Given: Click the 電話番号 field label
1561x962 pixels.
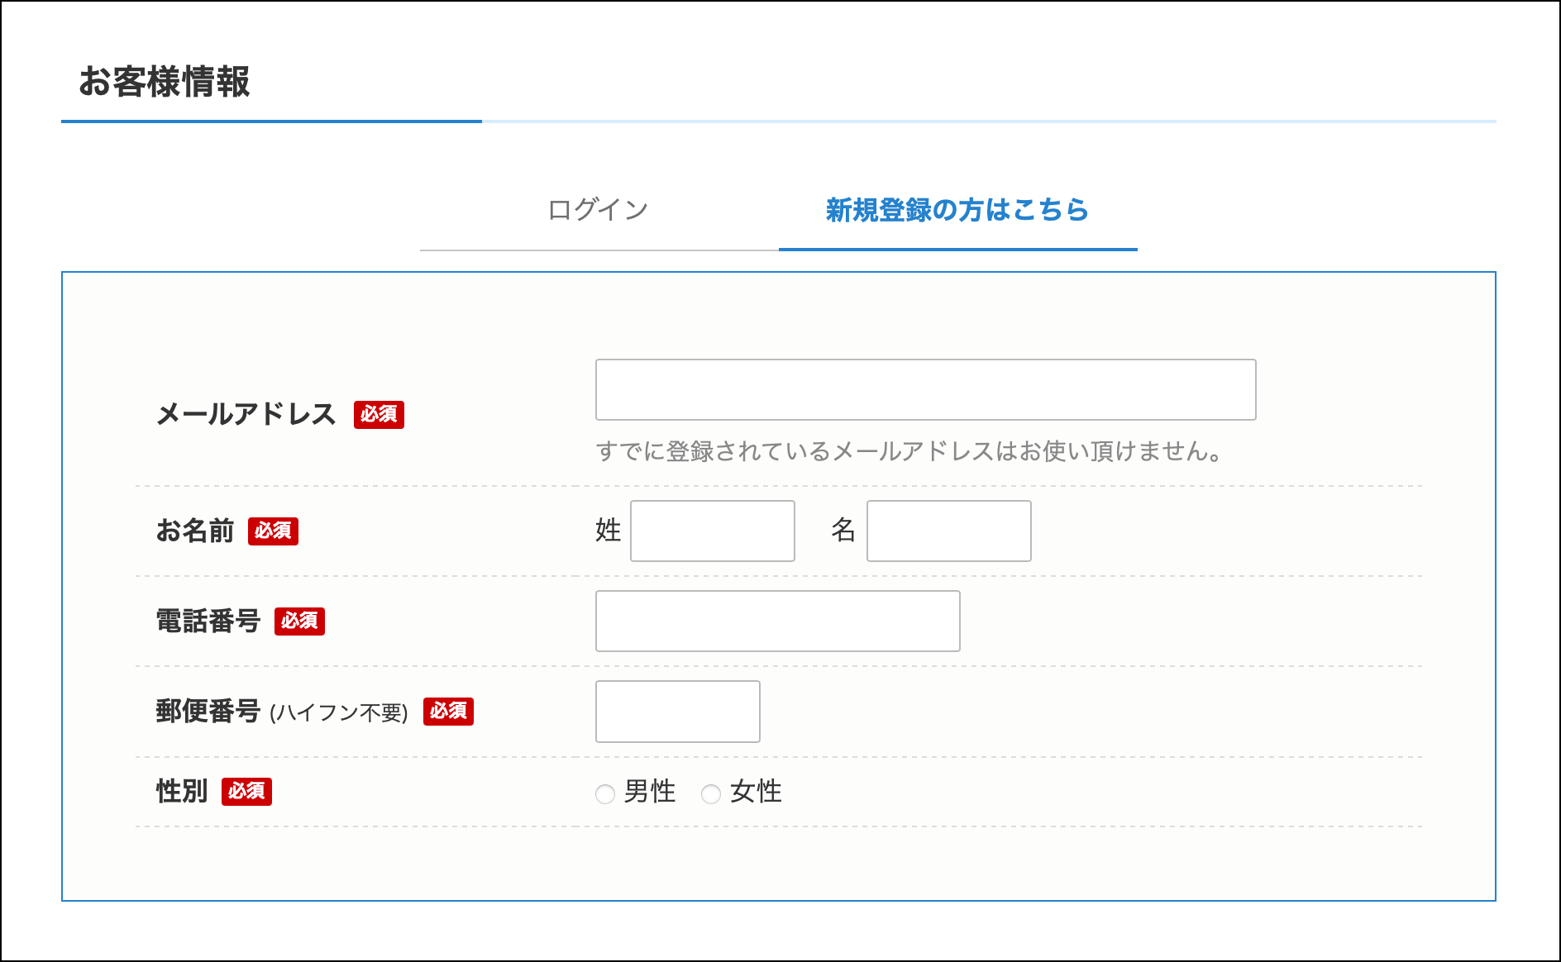Looking at the screenshot, I should [208, 621].
